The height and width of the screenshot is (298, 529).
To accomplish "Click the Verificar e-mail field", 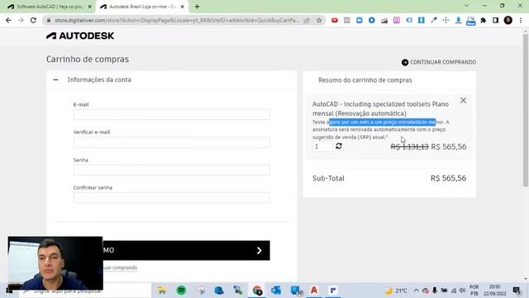I will click(171, 142).
